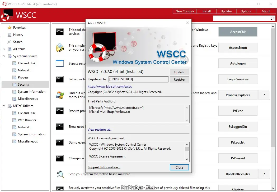The width and height of the screenshot is (277, 192).
Task: Launch PsPasswd button
Action: coord(238,158)
